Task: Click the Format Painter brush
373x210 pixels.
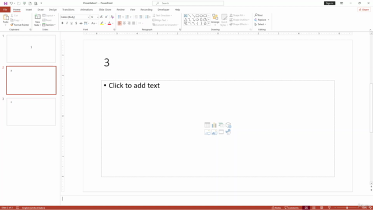Action: (20, 24)
